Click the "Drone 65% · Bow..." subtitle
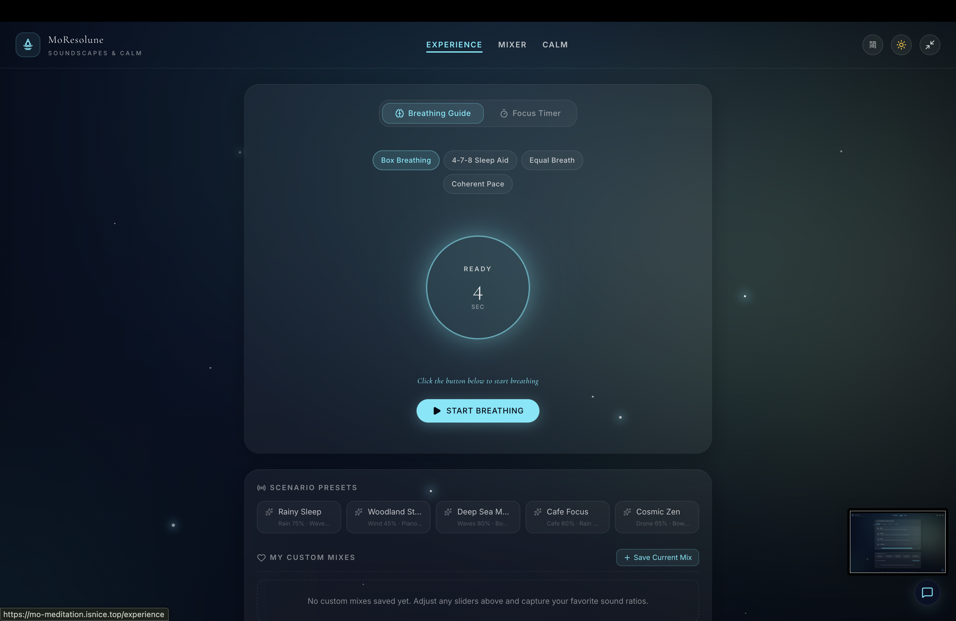 pos(662,524)
